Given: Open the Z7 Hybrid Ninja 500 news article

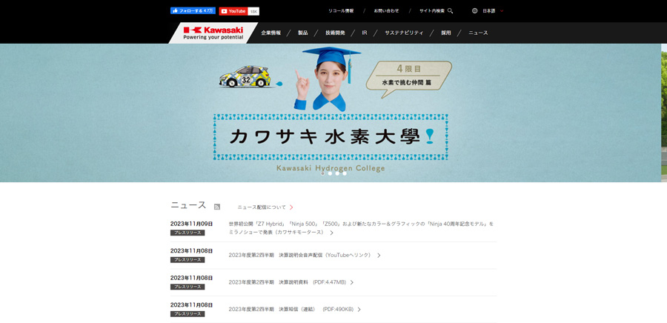Looking at the screenshot, I should [x=361, y=227].
